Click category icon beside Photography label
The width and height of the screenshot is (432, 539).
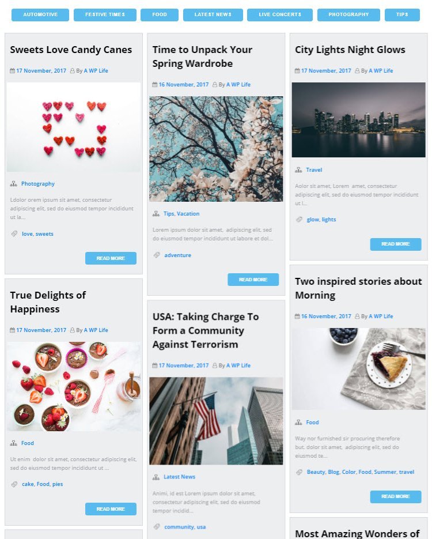coord(13,184)
